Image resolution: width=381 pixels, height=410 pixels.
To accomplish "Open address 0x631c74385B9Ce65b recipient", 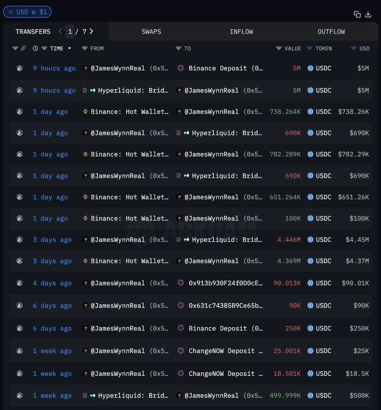I will [226, 306].
